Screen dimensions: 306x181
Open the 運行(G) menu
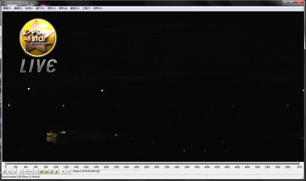[40, 8]
